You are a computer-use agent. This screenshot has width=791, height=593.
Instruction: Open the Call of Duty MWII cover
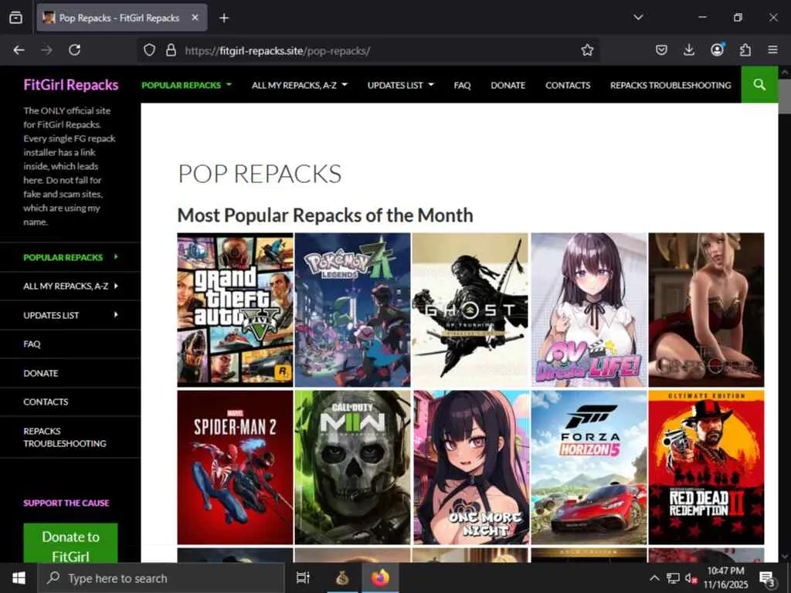tap(352, 467)
